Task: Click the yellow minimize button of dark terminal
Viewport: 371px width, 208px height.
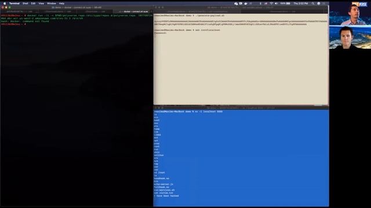Action: click(x=6, y=8)
